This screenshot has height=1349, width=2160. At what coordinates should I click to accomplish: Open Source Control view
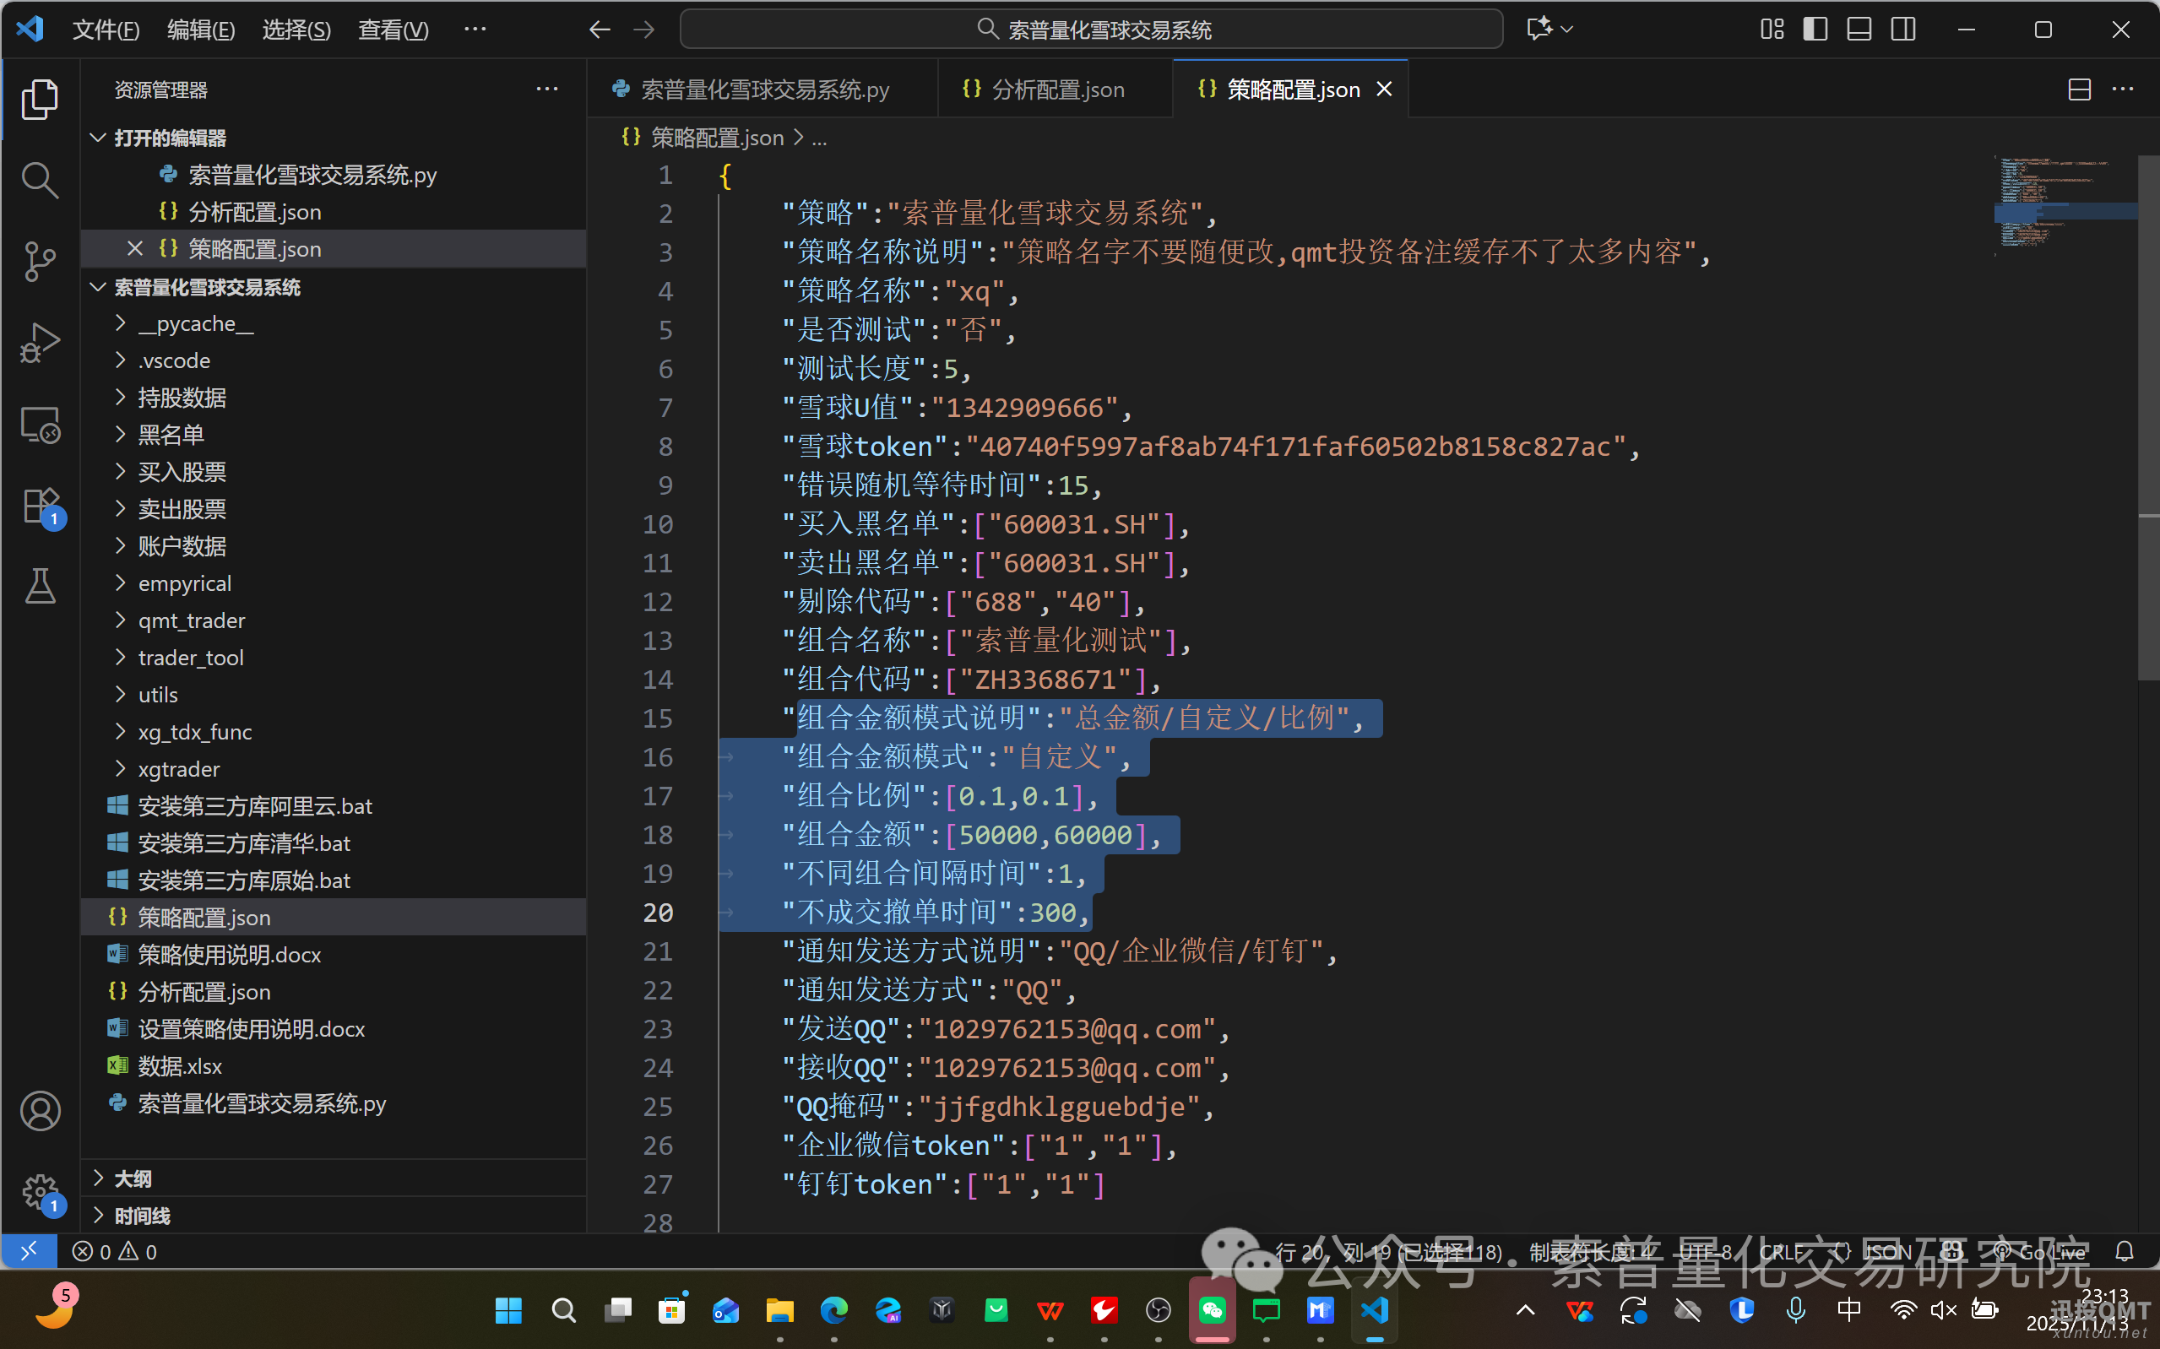(x=39, y=262)
